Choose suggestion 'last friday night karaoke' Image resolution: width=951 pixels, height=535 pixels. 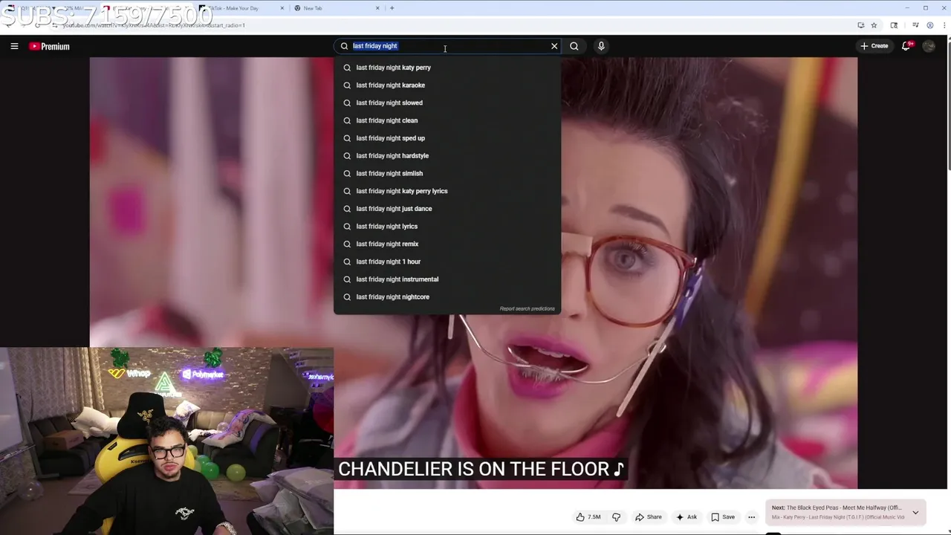(x=447, y=85)
